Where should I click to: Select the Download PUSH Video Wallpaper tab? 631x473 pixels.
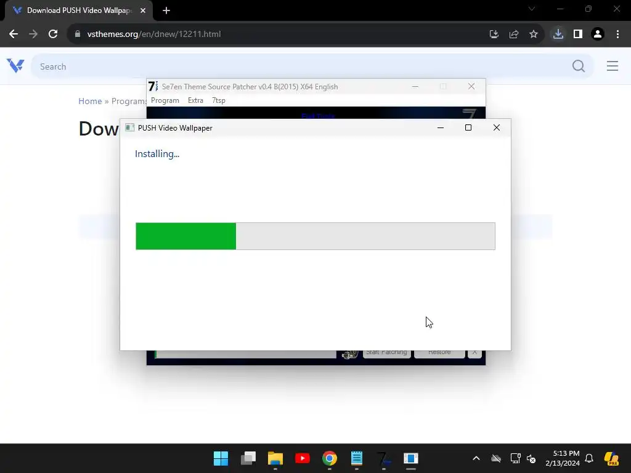tap(79, 10)
